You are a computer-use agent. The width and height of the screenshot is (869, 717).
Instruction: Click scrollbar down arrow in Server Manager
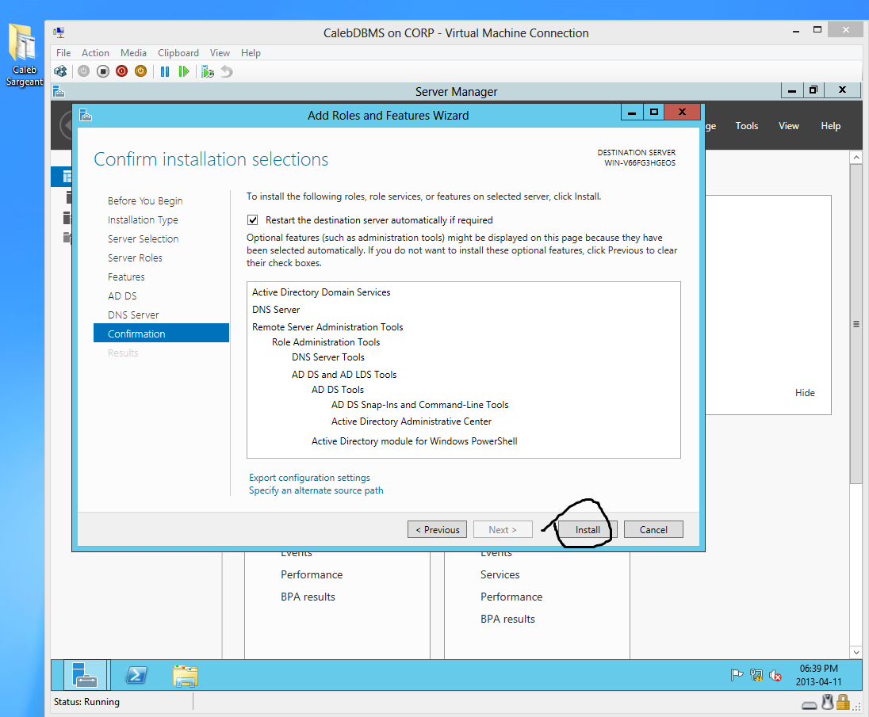[x=856, y=652]
